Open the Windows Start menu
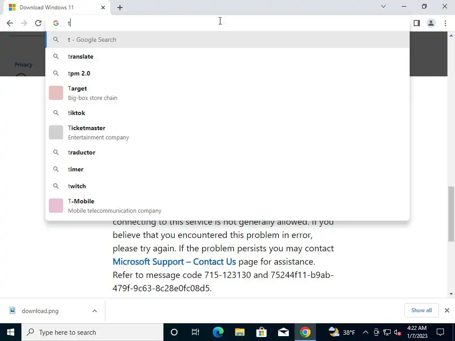Screen dimensions: 455x341 pyautogui.click(x=11, y=332)
